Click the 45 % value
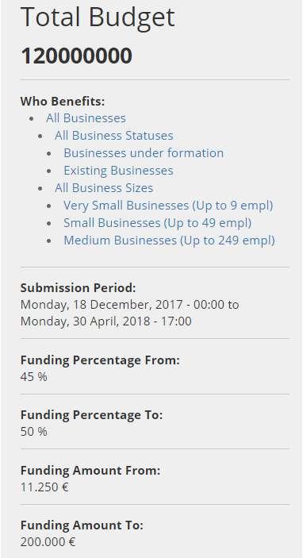This screenshot has width=303, height=558. click(34, 377)
